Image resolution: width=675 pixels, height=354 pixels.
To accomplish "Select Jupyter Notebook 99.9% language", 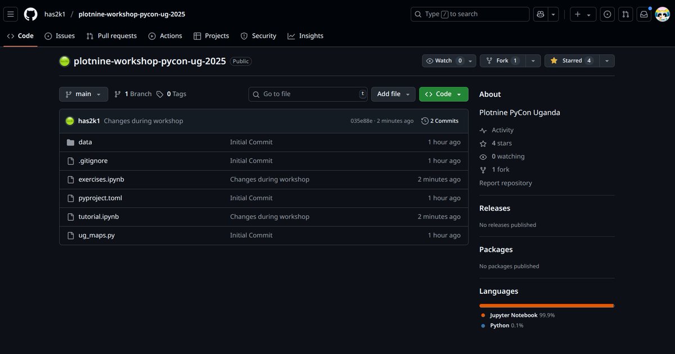I will (x=518, y=315).
